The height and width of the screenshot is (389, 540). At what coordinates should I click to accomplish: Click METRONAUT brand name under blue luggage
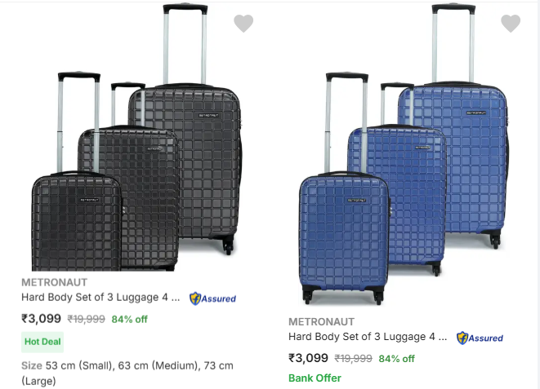click(321, 321)
